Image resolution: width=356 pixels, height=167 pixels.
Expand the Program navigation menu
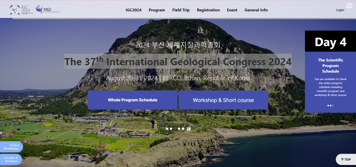click(x=157, y=10)
